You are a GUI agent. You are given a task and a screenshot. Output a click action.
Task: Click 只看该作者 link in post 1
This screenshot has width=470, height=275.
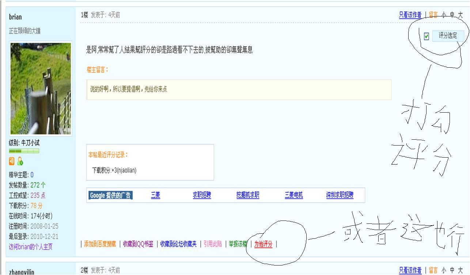point(410,15)
